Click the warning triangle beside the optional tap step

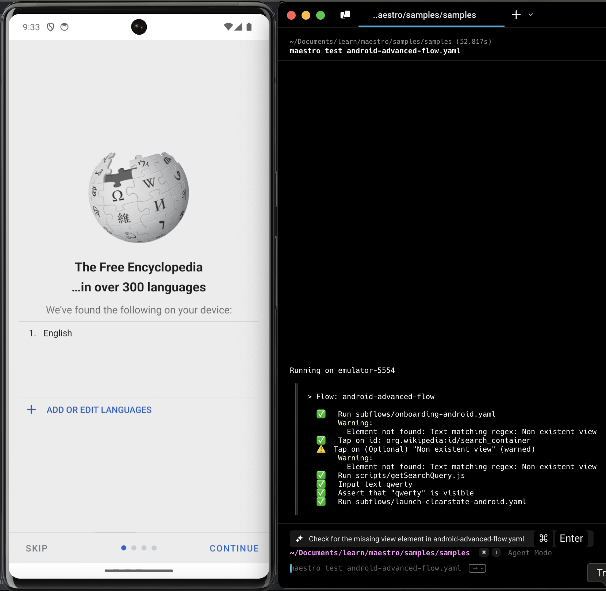coord(321,449)
